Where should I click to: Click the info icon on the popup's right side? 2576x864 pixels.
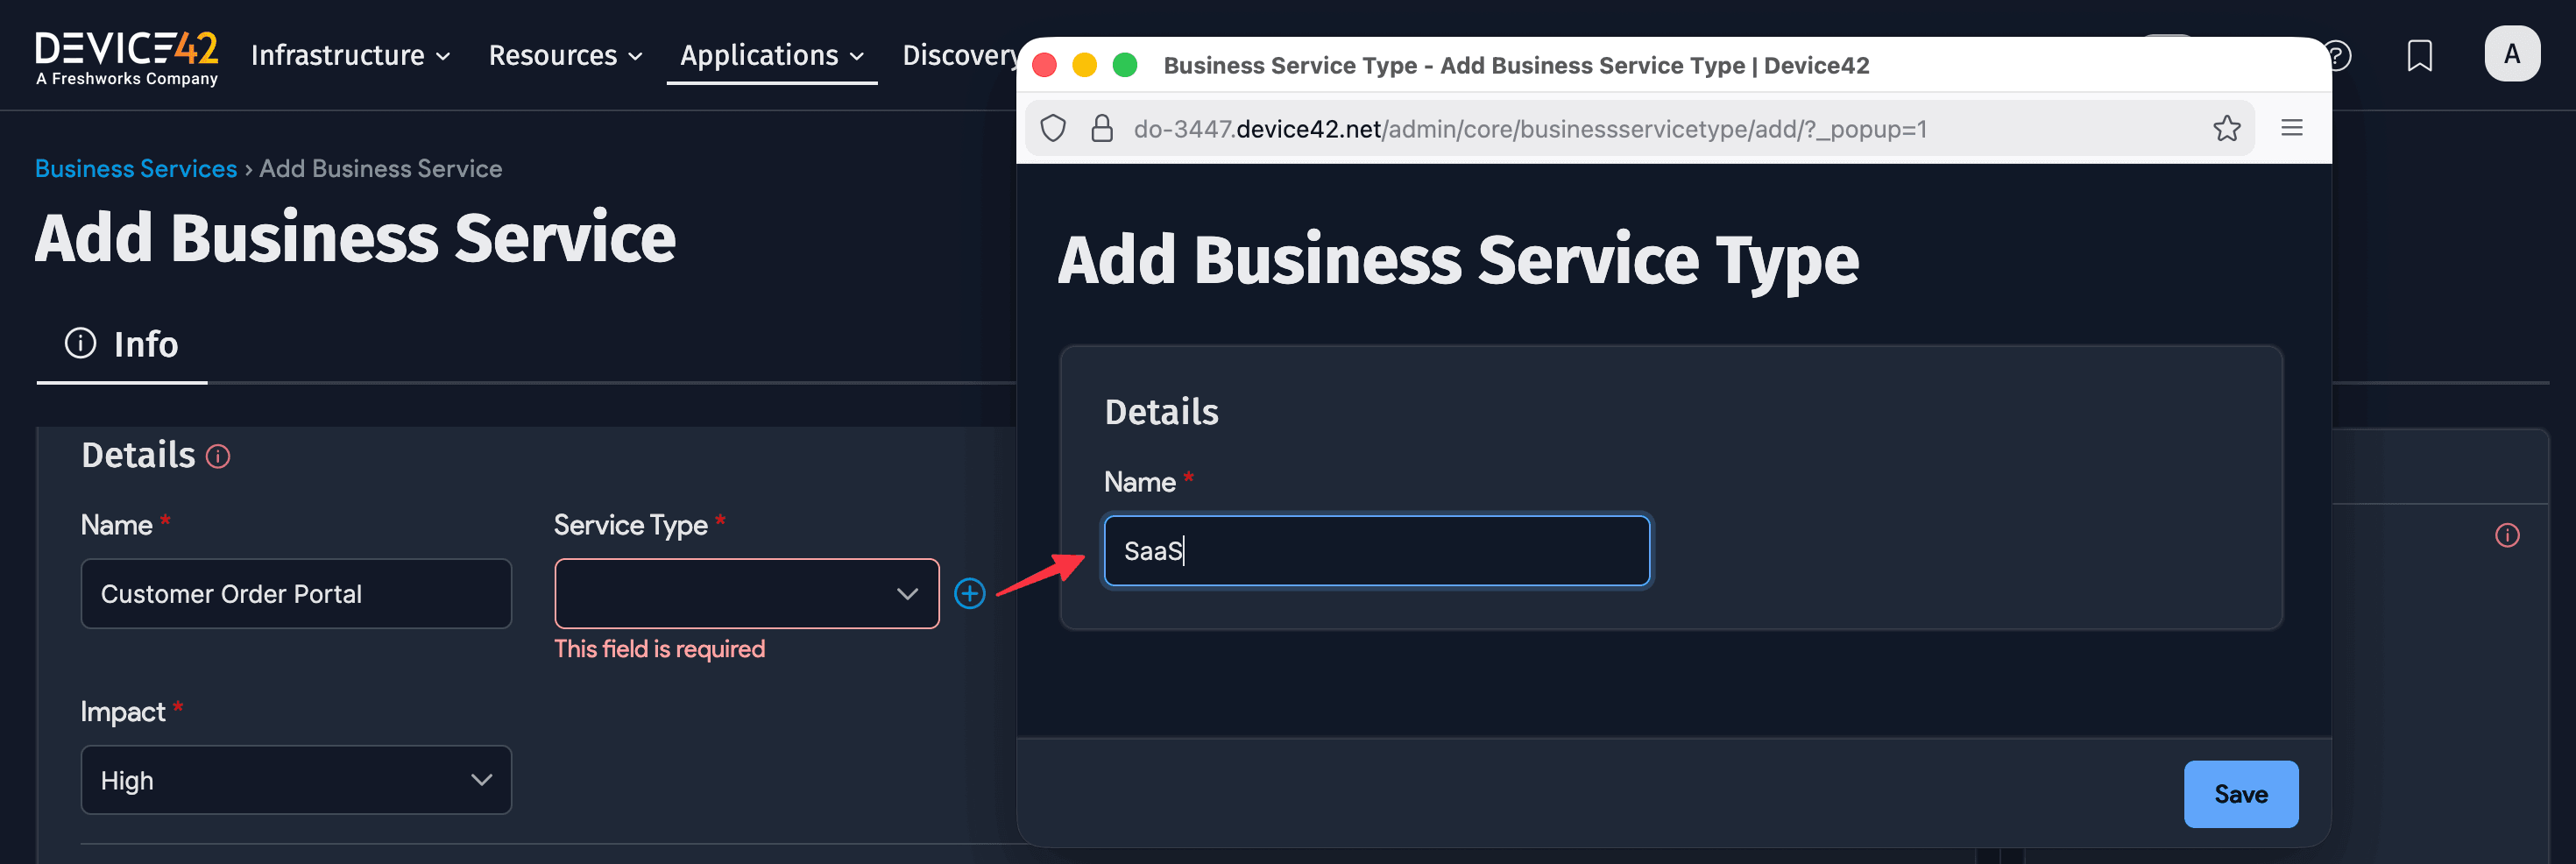(x=2507, y=536)
